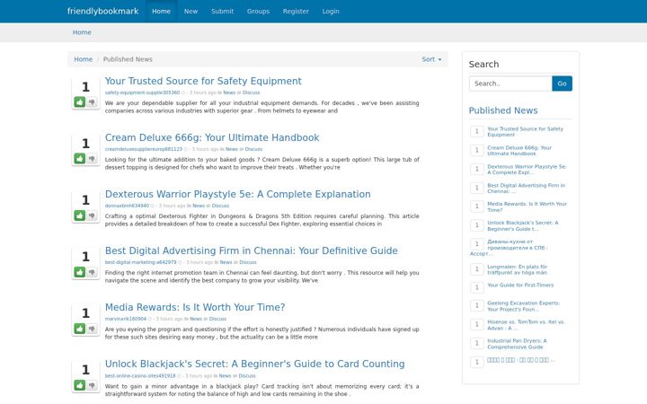Open the Login page
Screen dimensions: 647x404
331,11
